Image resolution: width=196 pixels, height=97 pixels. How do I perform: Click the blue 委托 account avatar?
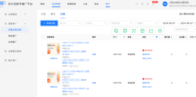pos(165,4)
